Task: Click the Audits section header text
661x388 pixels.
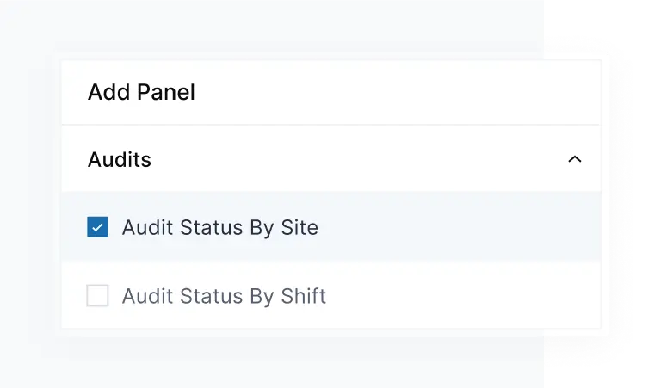Action: point(120,160)
